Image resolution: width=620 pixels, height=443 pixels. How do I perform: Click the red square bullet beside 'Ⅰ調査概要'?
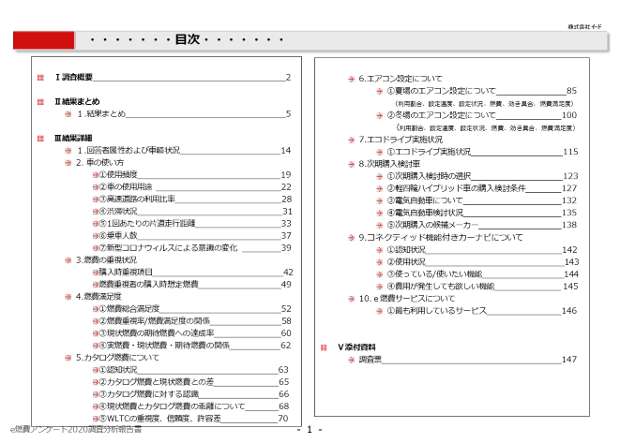pos(40,78)
